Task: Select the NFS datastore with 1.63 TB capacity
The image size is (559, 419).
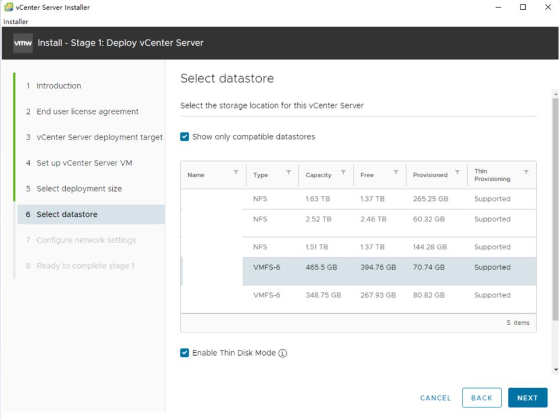Action: tap(358, 199)
